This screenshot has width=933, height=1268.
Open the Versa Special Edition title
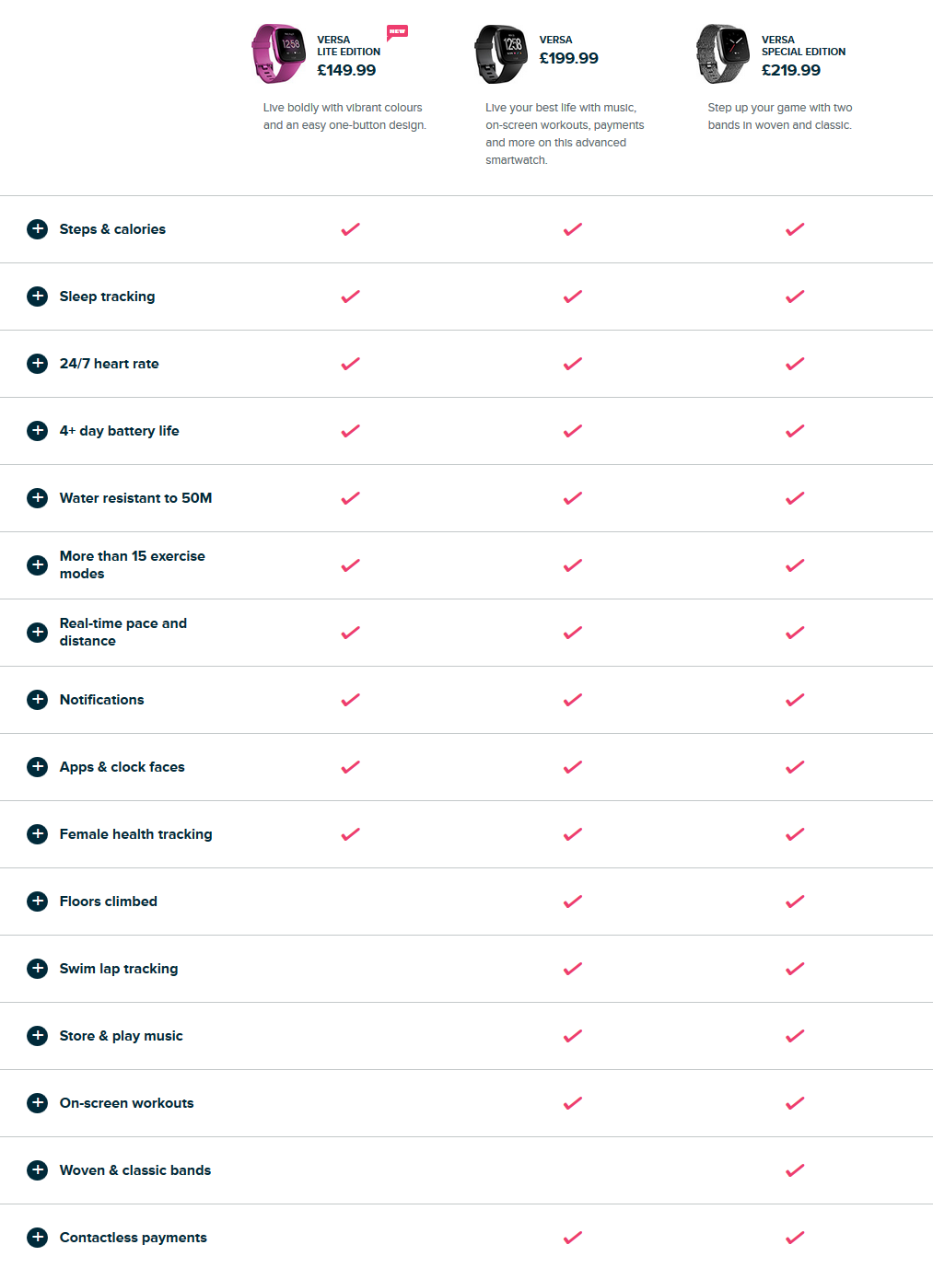click(803, 46)
